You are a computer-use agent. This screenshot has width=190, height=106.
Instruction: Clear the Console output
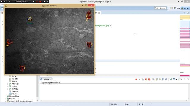pos(153,79)
